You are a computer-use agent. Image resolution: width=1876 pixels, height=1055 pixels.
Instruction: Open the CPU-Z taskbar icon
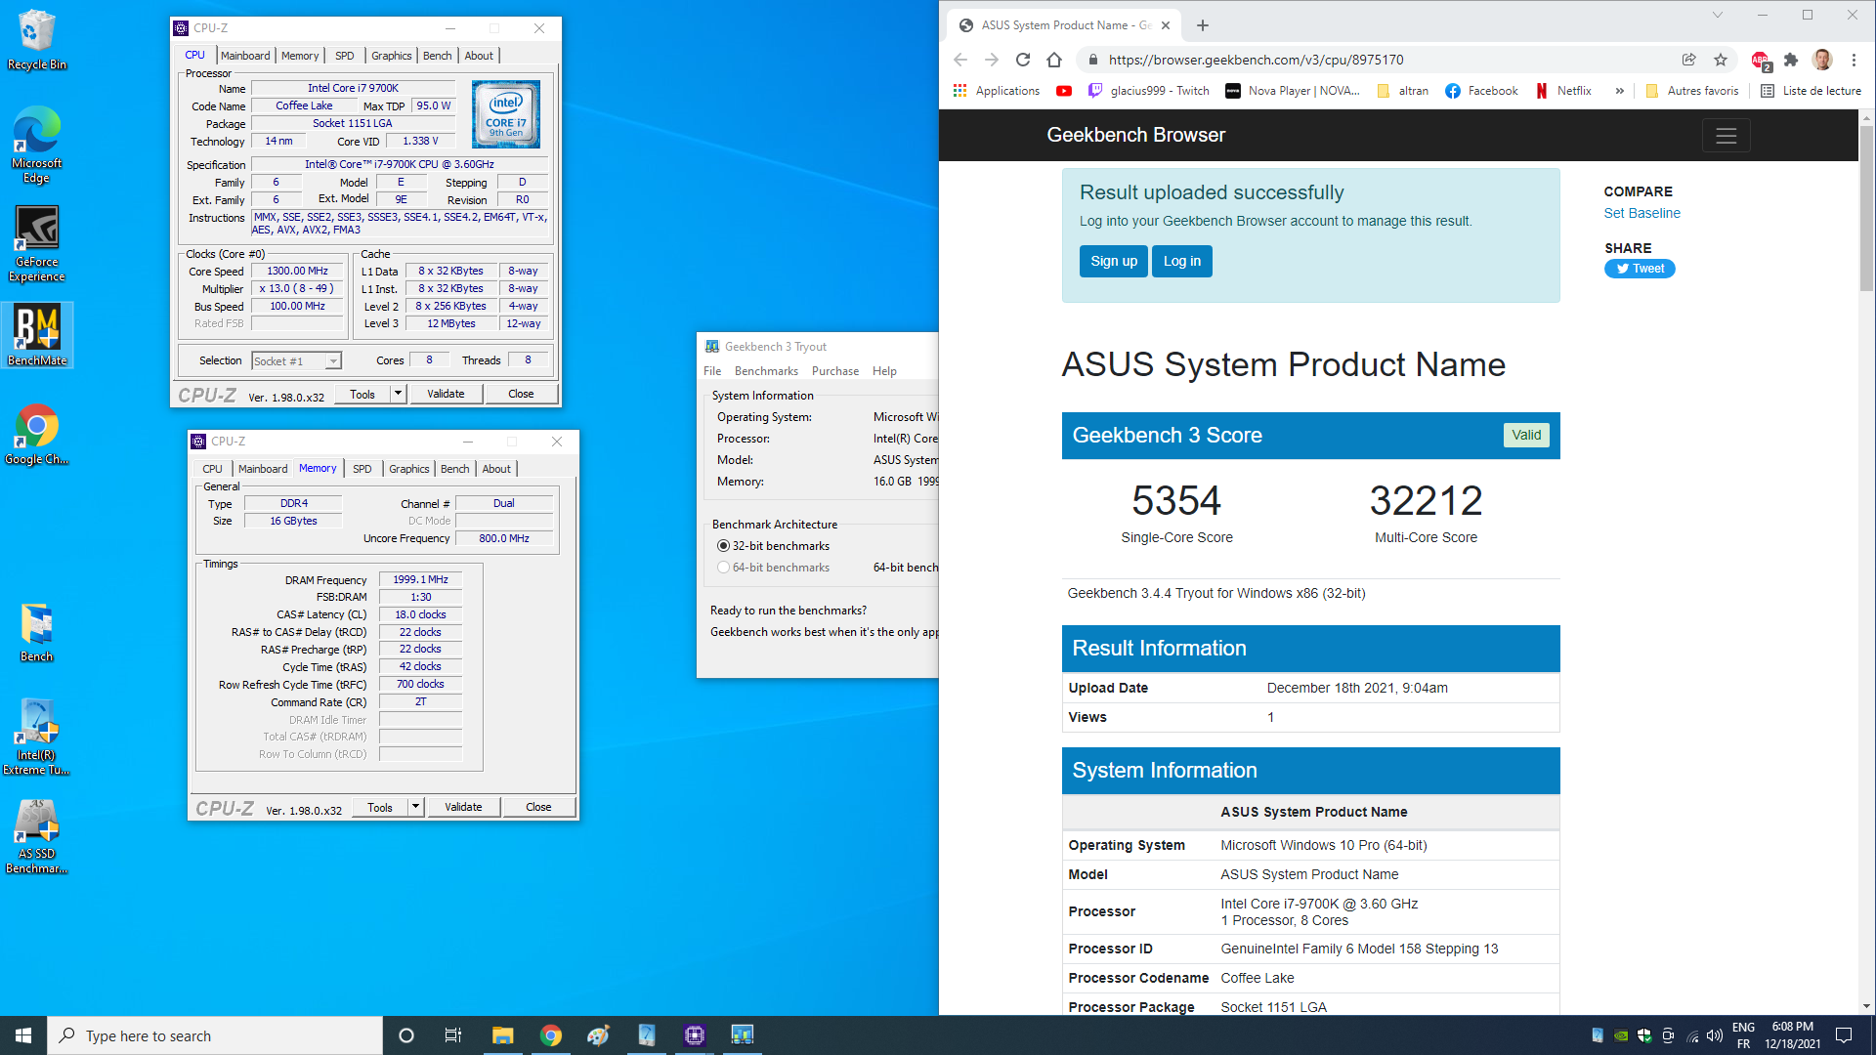coord(695,1035)
